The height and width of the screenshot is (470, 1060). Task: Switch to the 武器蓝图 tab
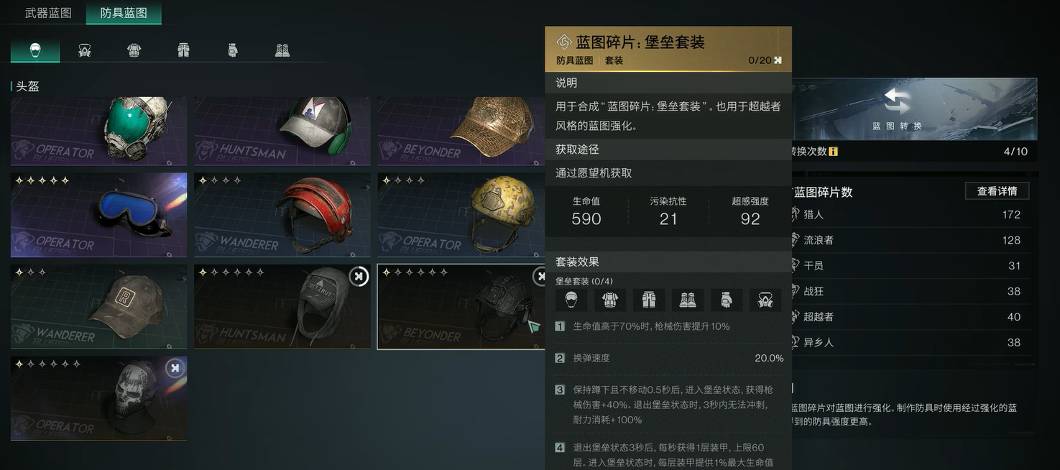click(x=48, y=13)
